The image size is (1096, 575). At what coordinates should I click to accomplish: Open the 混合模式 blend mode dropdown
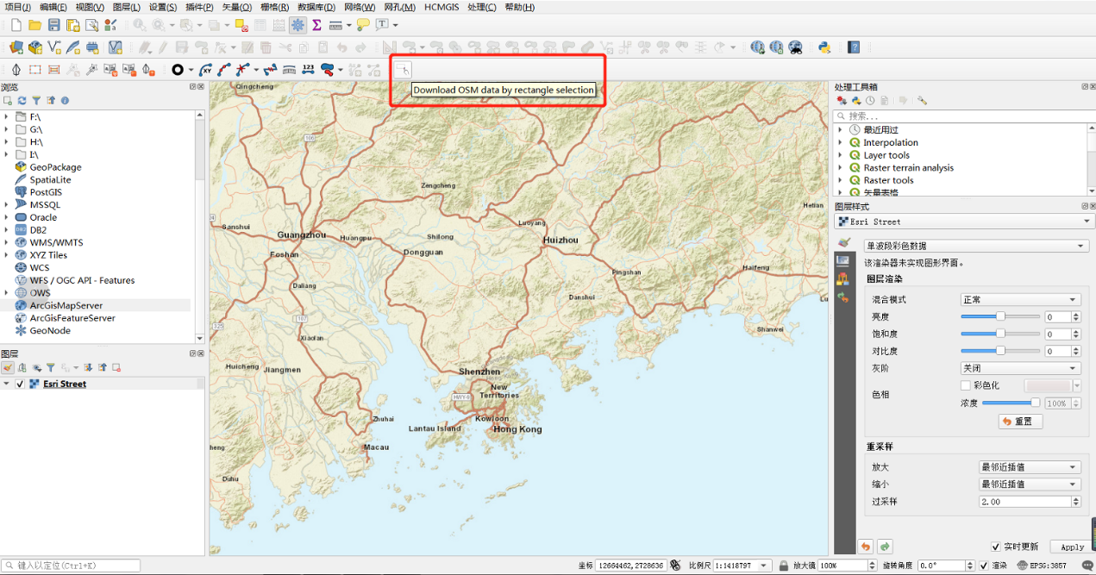click(x=1021, y=300)
